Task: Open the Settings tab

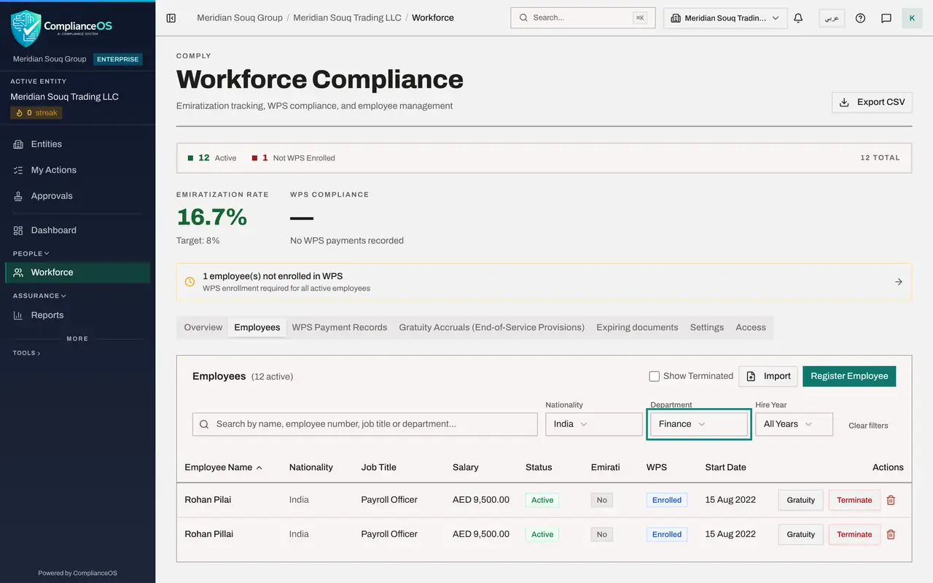Action: click(707, 327)
